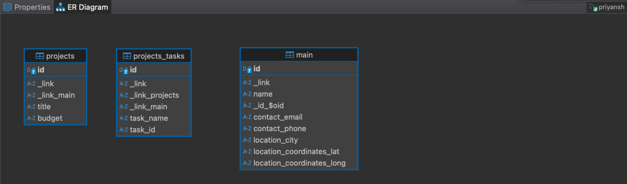Click the A-Z type icon beside task_name
Screen dimensions: 627x184
[124, 118]
